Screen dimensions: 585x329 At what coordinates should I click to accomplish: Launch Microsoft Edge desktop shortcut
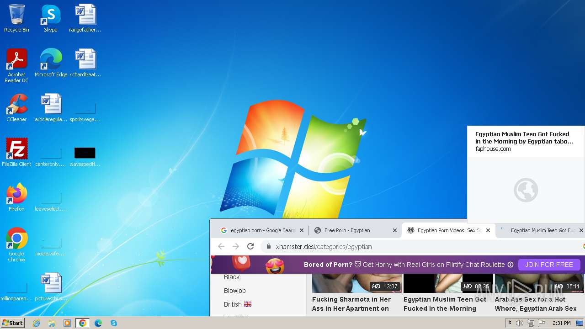point(51,63)
